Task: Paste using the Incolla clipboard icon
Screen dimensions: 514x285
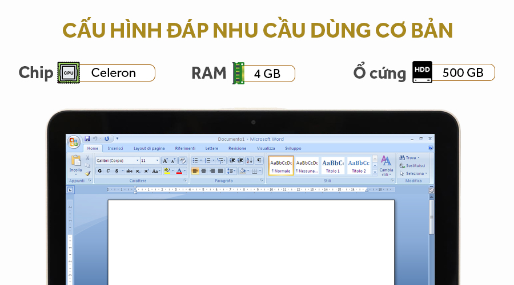Action: pos(76,161)
